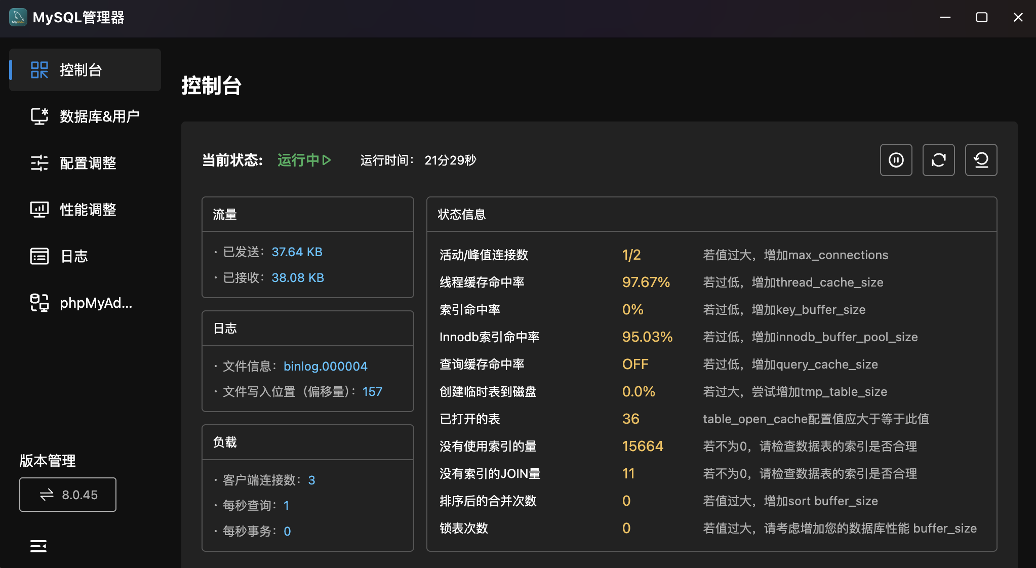Minimize the MySQL管理器 window

tap(945, 17)
